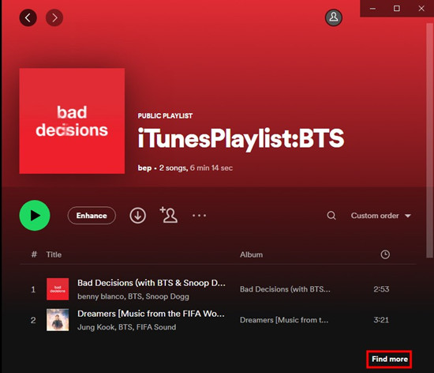Screen dimensions: 434x373
Task: Open artist link Snoop Dogg
Action: (167, 296)
